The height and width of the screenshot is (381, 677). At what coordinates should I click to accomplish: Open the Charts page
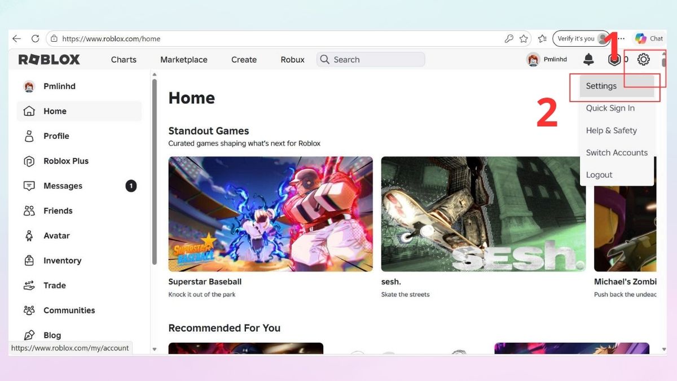(x=124, y=59)
